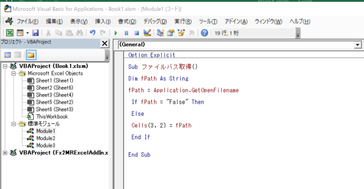This screenshot has width=364, height=189.
Task: Open the アドイン(A) menu
Action: (x=236, y=22)
